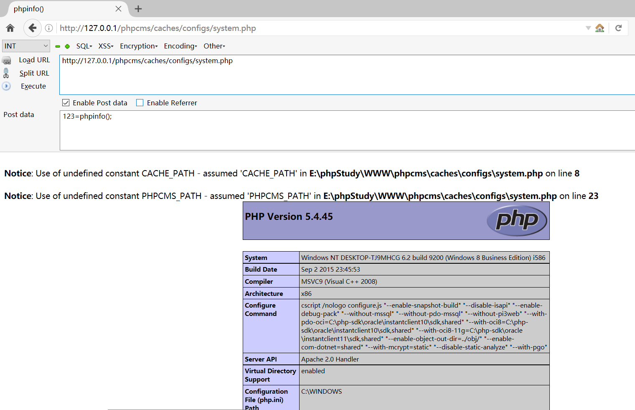Click the Execute play icon

coord(6,86)
